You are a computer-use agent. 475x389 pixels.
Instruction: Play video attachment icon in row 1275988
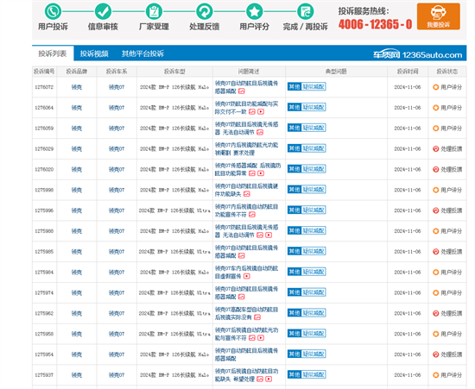269,235
